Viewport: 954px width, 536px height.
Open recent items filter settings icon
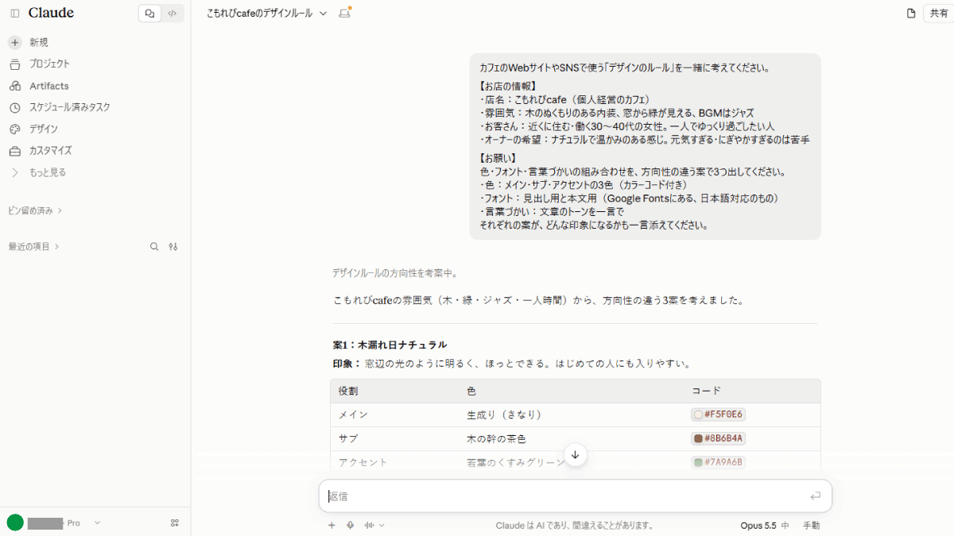click(173, 247)
